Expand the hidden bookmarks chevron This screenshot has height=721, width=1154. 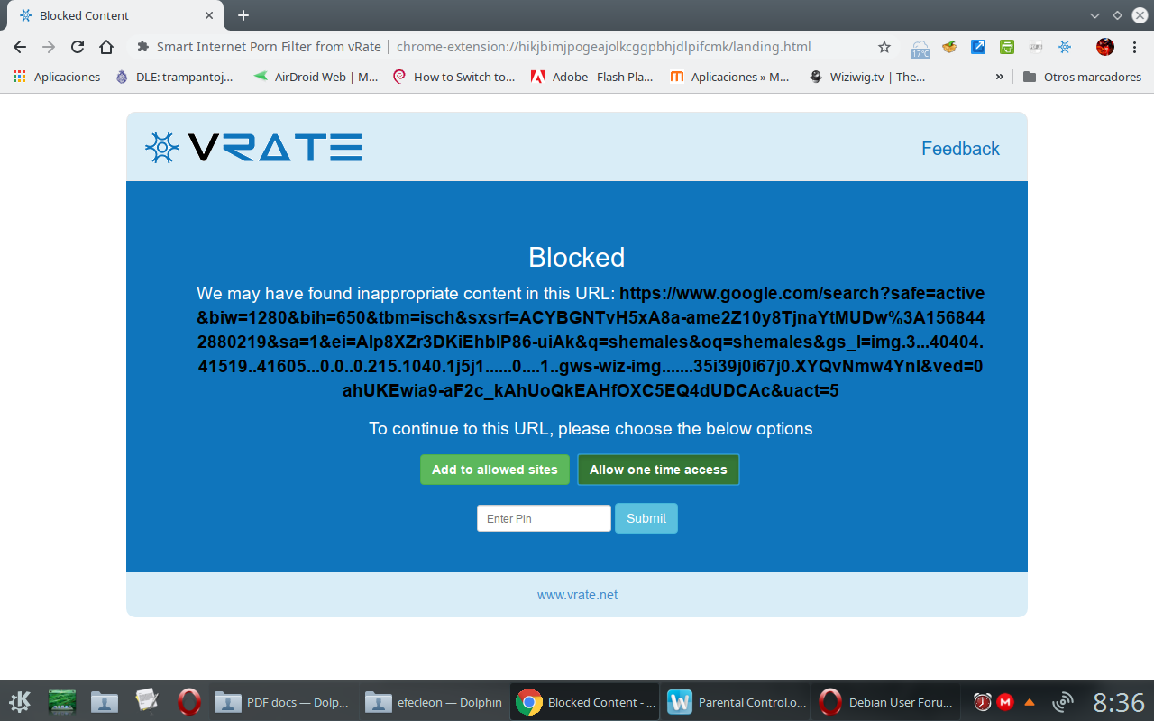pos(999,77)
